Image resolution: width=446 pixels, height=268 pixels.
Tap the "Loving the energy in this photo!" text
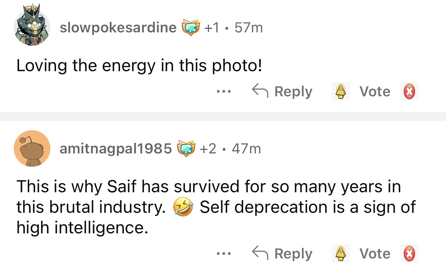pyautogui.click(x=139, y=66)
